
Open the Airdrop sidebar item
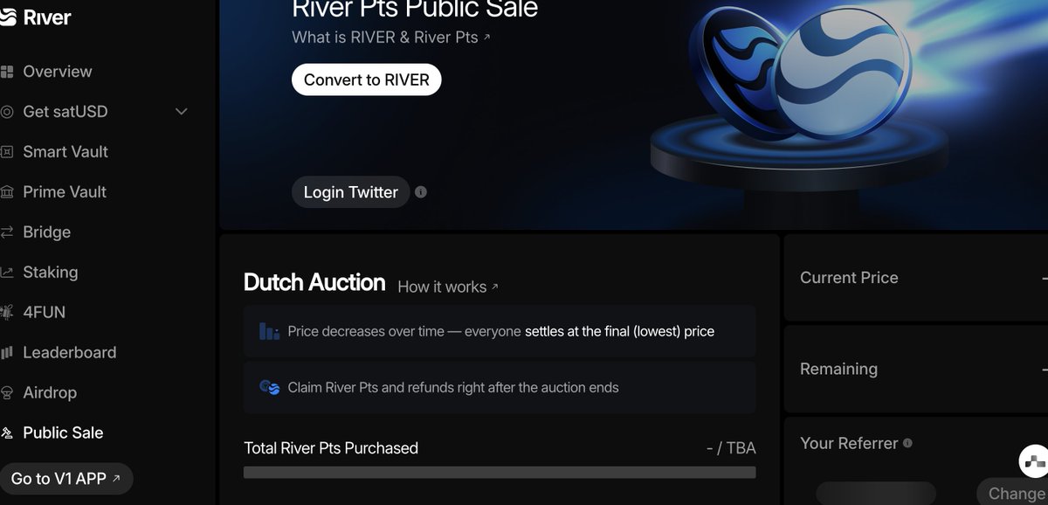click(50, 393)
